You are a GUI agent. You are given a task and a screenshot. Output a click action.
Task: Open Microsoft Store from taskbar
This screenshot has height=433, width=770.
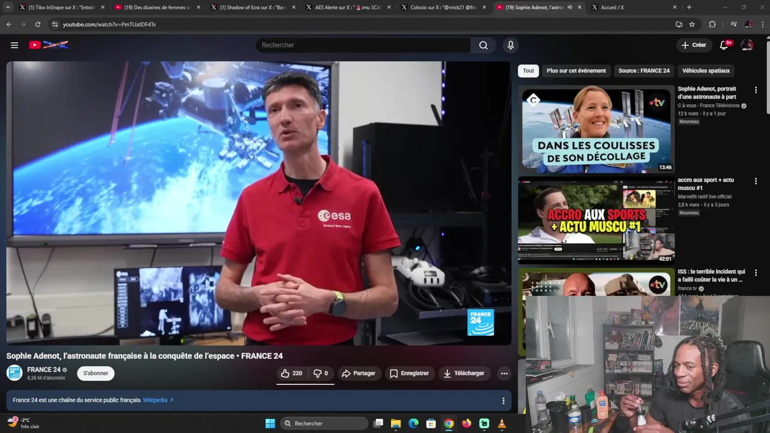(431, 423)
